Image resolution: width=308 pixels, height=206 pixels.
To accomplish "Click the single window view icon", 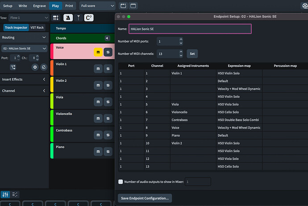I will click(x=133, y=6).
